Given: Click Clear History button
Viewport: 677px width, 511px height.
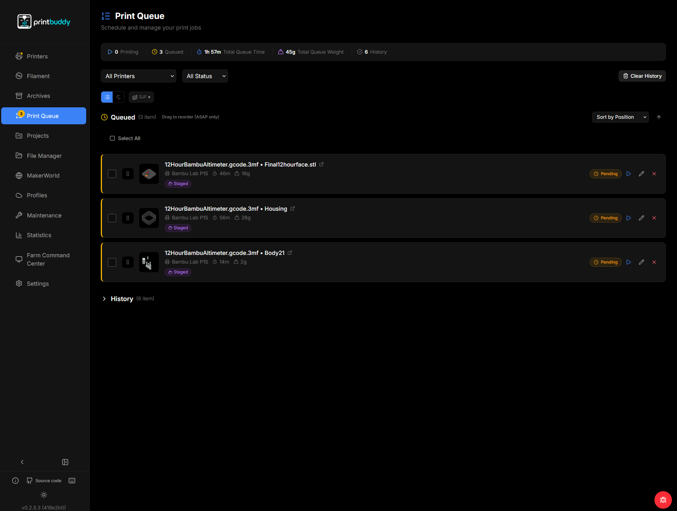Looking at the screenshot, I should pos(642,76).
